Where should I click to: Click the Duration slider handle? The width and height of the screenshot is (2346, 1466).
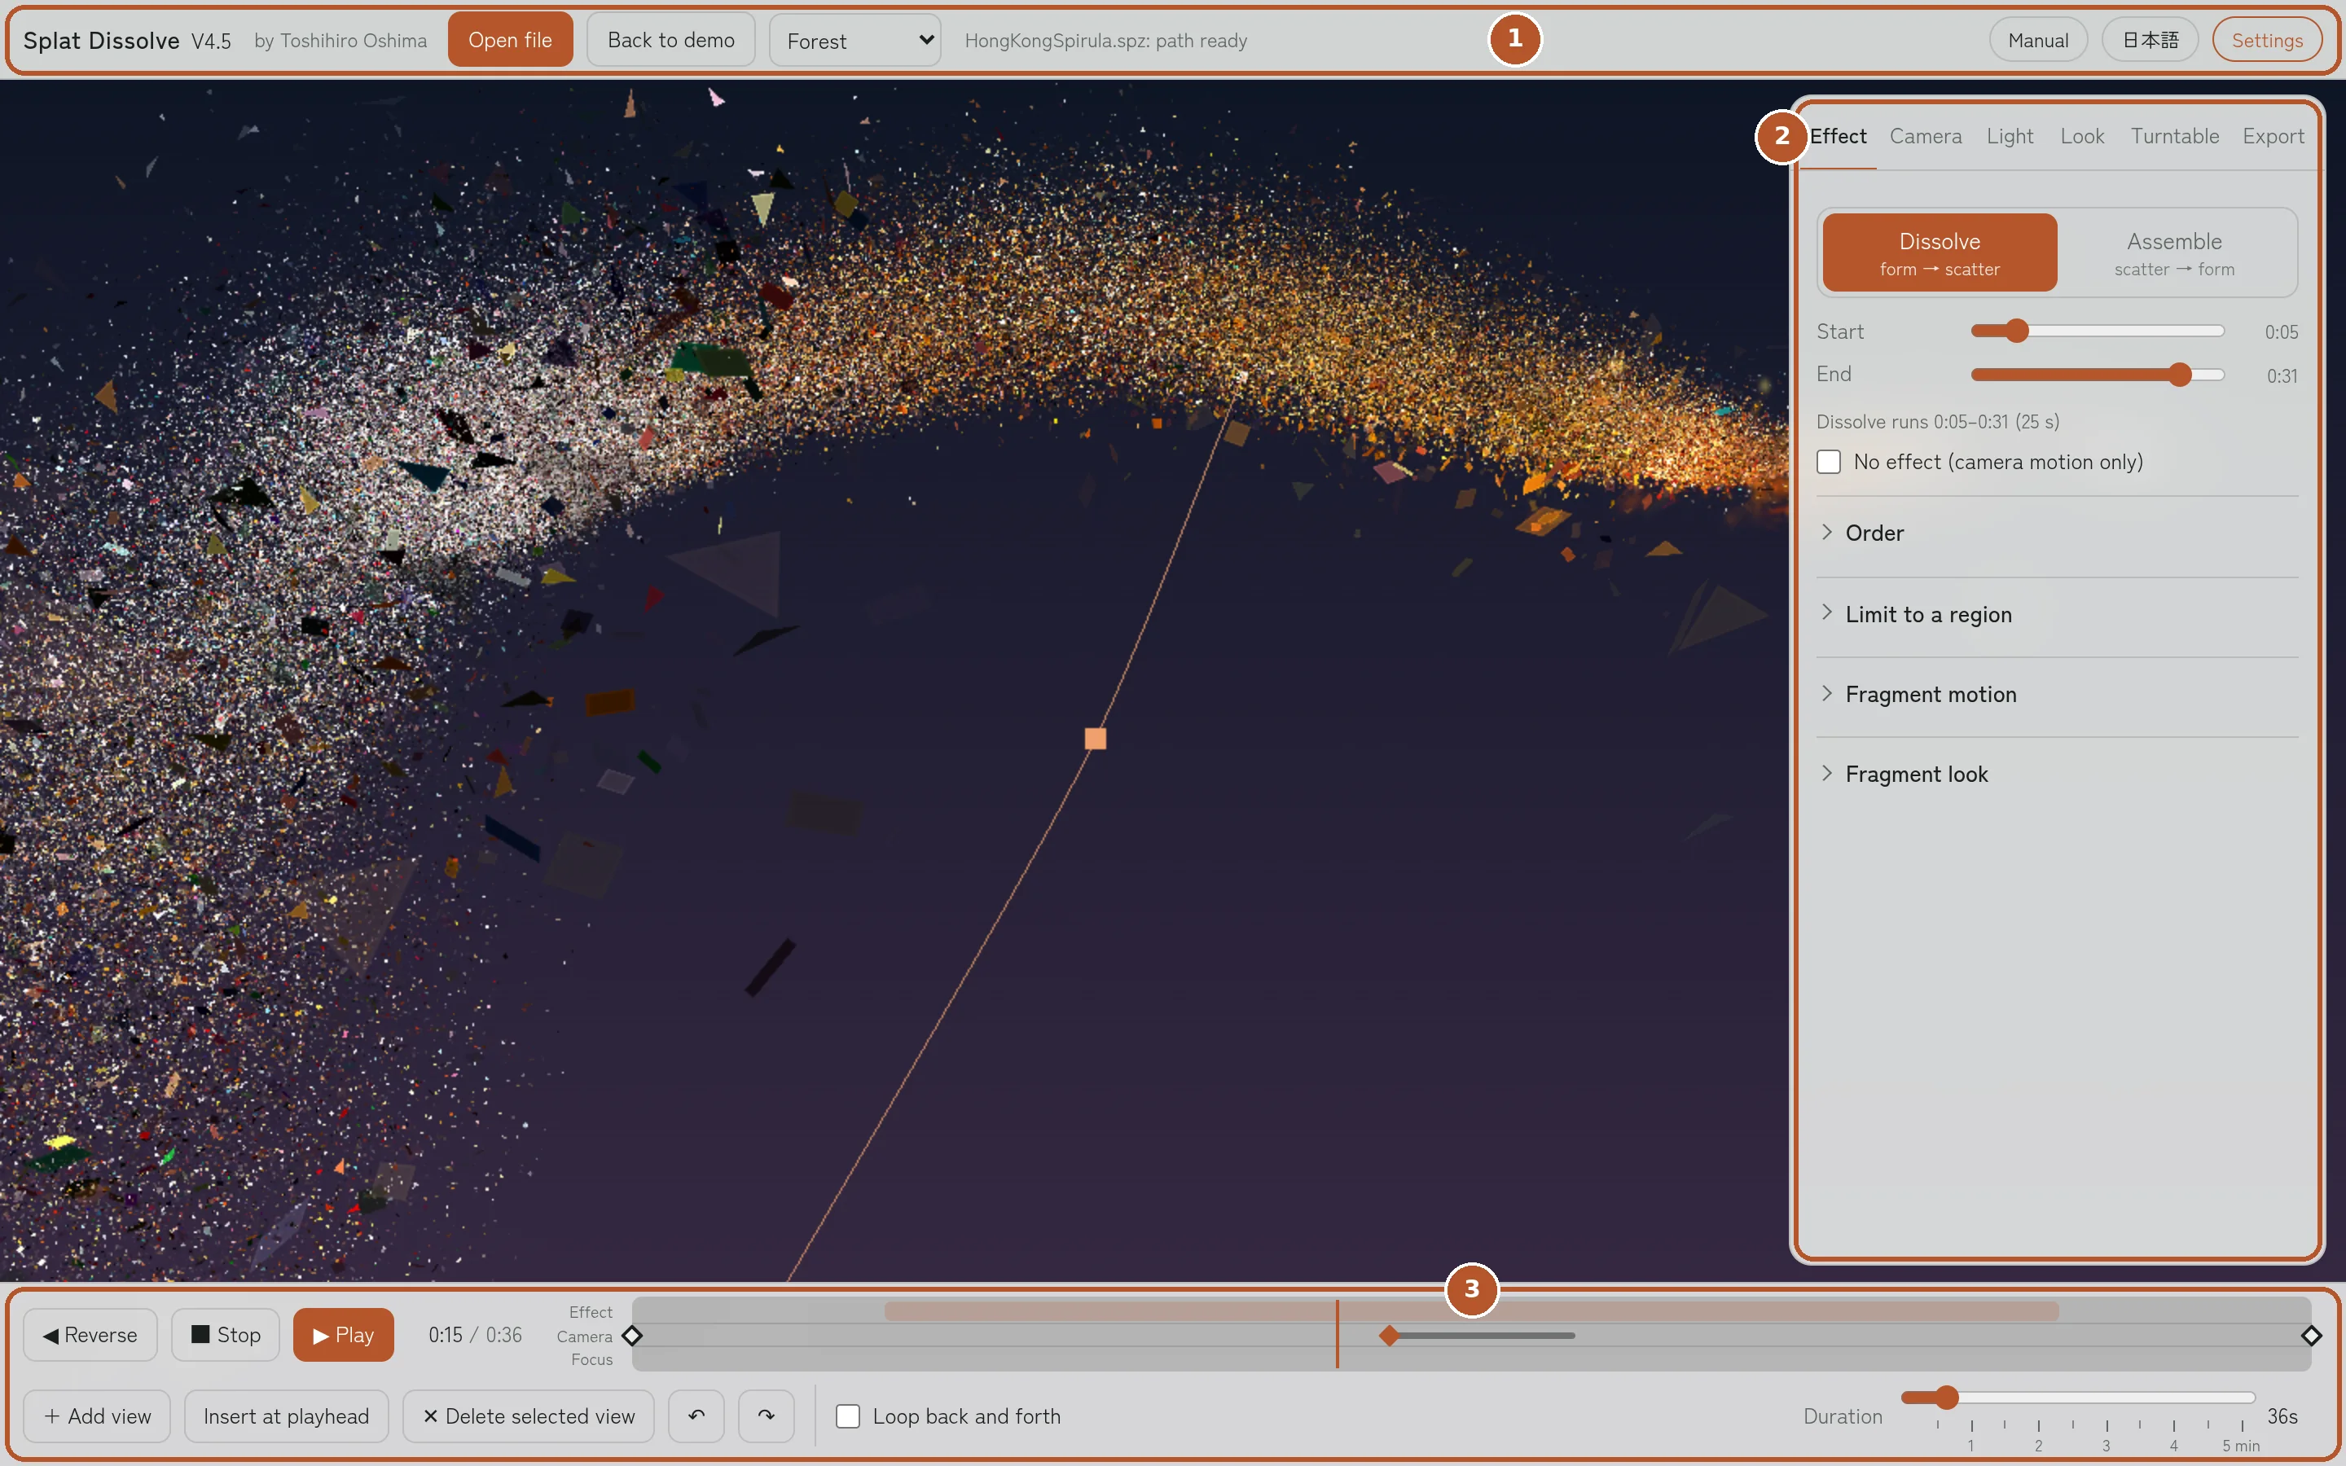tap(1947, 1397)
